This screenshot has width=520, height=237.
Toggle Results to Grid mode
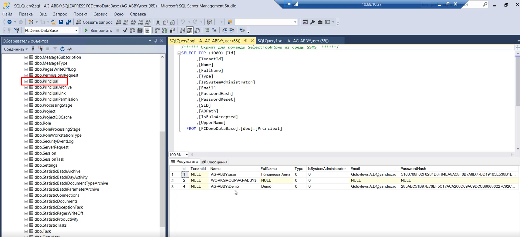click(190, 30)
